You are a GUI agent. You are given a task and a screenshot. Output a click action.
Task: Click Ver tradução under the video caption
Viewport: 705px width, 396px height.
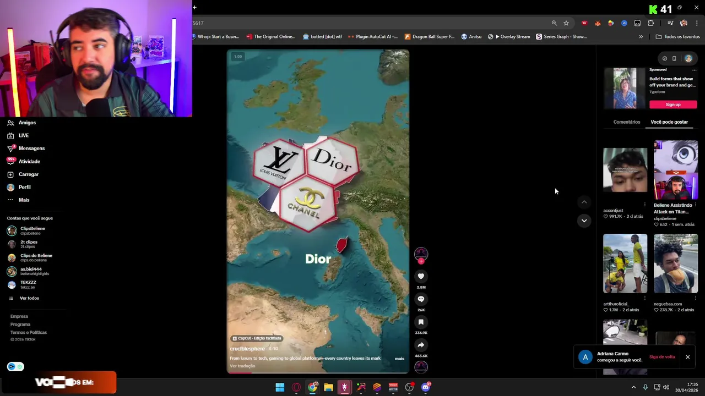click(x=242, y=366)
